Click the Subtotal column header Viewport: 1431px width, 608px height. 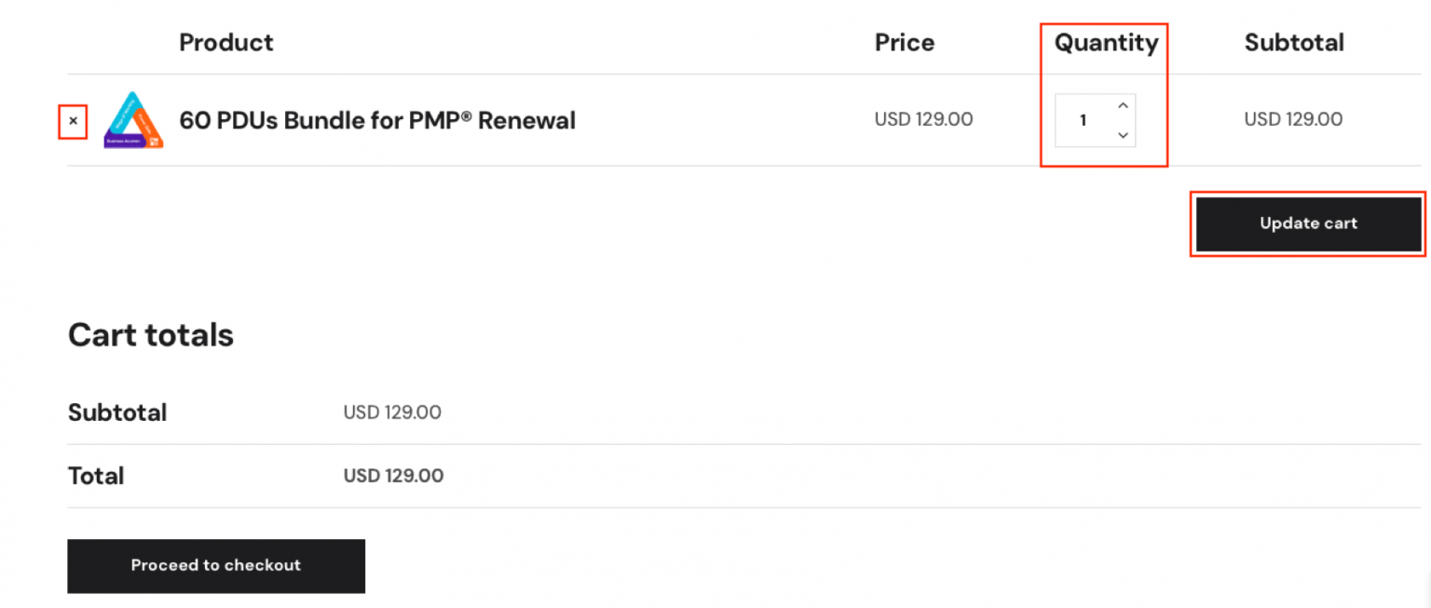[x=1294, y=42]
